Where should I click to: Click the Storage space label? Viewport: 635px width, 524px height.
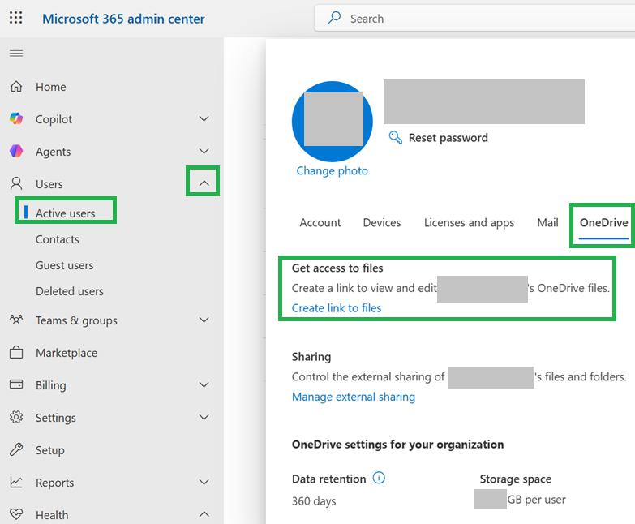[516, 479]
